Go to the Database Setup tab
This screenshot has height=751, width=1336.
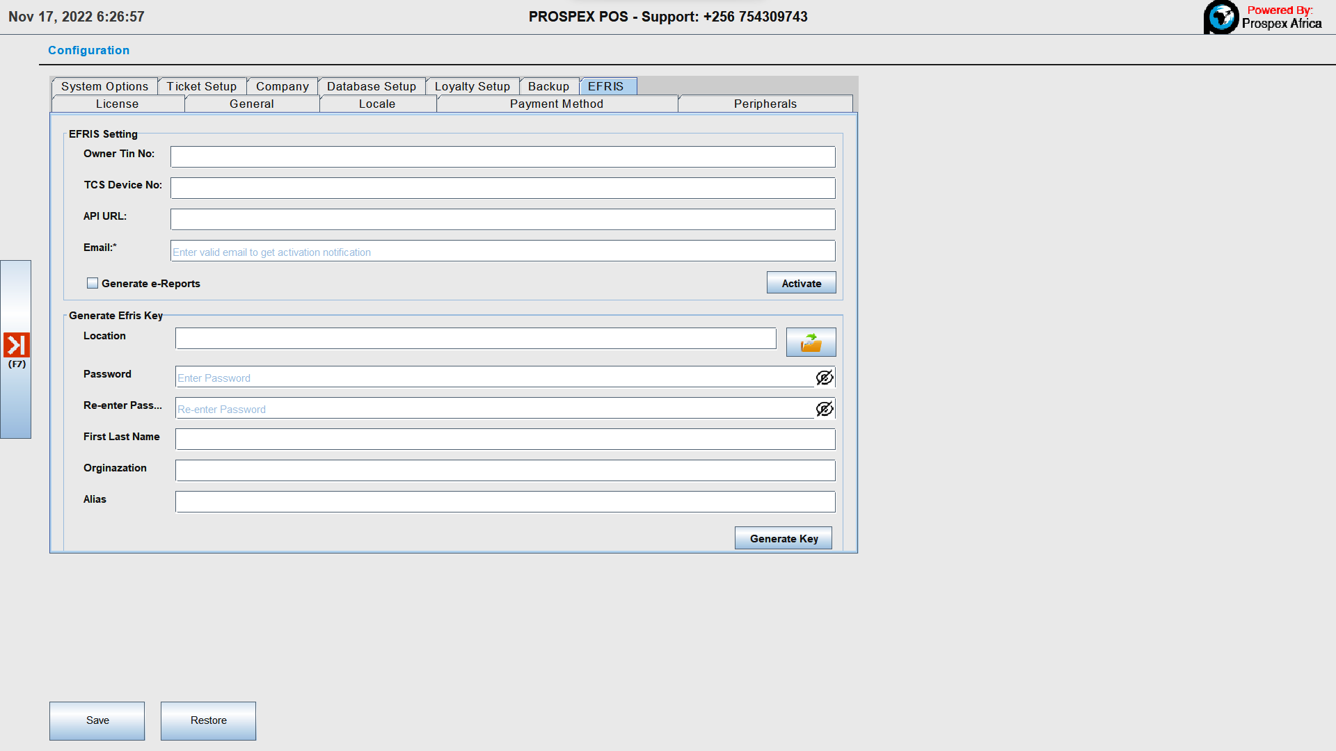[x=371, y=86]
